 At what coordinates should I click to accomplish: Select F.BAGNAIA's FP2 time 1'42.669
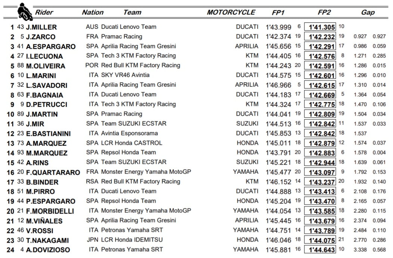(x=320, y=95)
